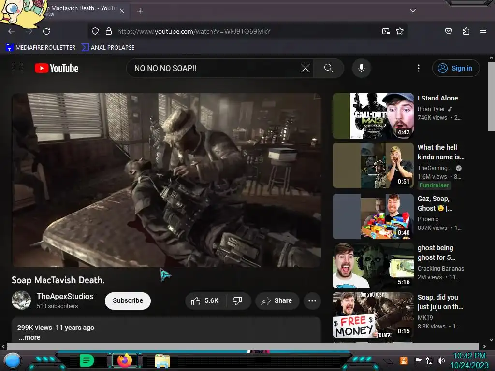
Task: Click the Fundraiser badge
Action: coord(434,185)
